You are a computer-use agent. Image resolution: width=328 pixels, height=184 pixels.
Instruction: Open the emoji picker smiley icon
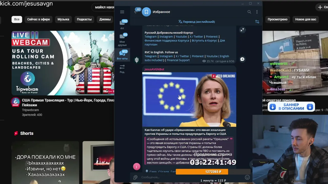tap(247, 177)
